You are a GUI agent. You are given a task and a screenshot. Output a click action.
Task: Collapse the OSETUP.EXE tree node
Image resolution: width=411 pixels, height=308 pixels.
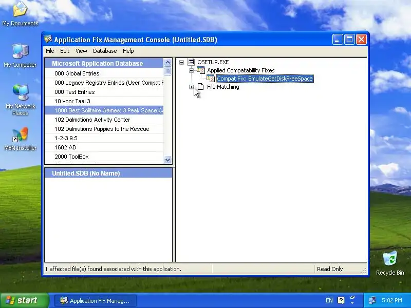pos(182,62)
